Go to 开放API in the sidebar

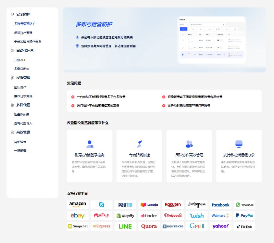pos(19,60)
